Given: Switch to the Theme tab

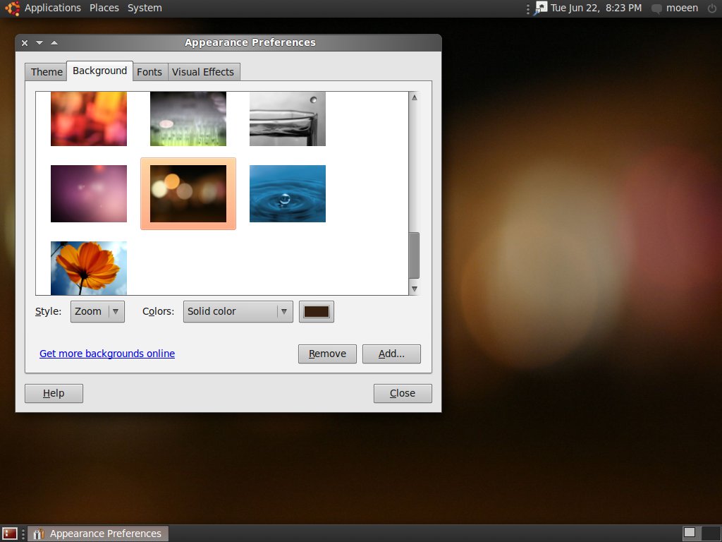Looking at the screenshot, I should [x=47, y=72].
